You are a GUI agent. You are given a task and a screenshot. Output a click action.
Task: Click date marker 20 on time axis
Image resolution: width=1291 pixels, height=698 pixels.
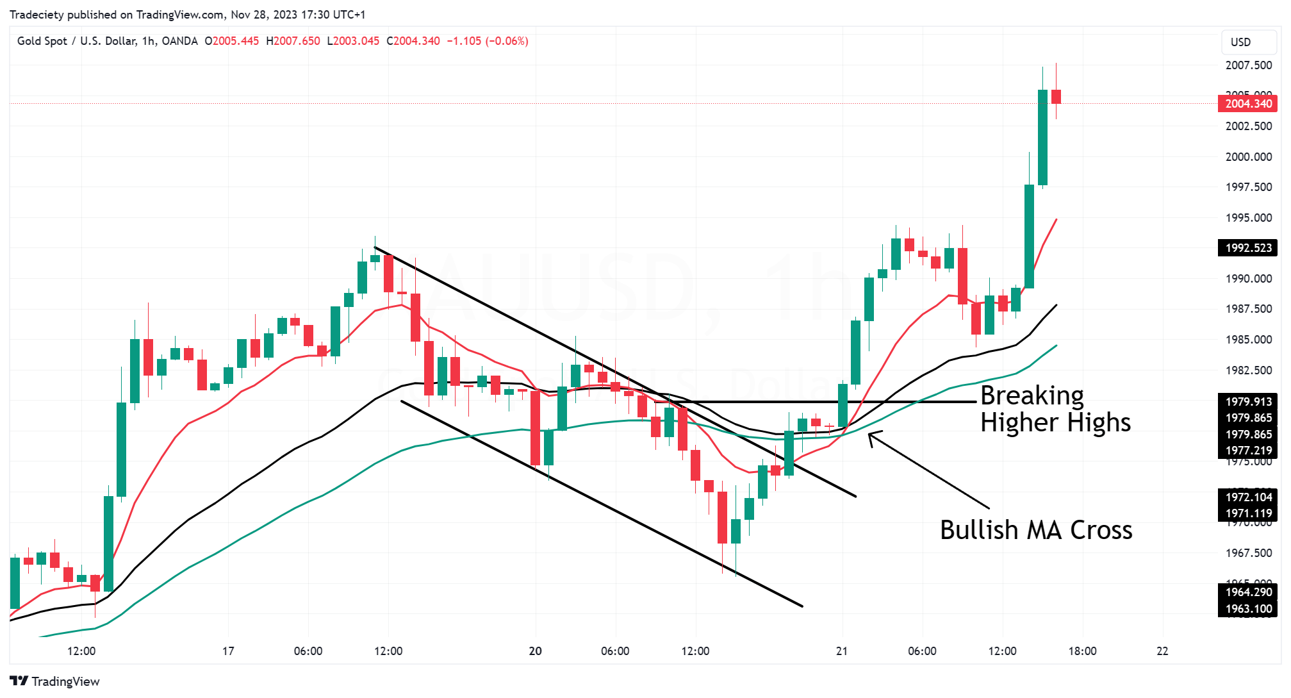pos(535,651)
